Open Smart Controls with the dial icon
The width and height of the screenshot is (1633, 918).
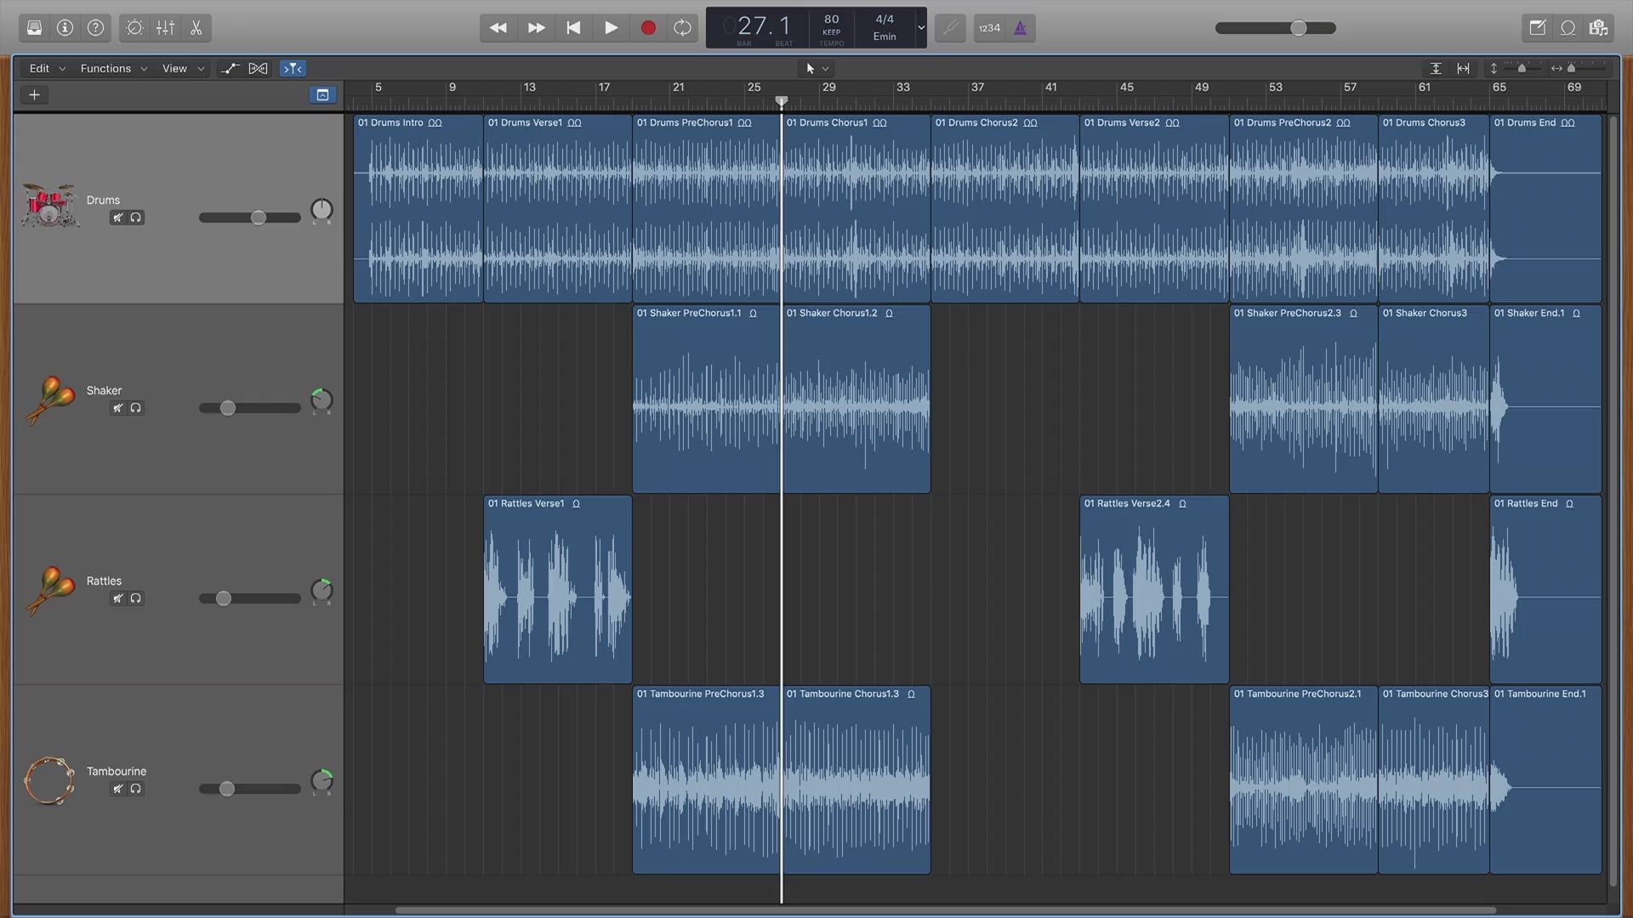(x=134, y=28)
